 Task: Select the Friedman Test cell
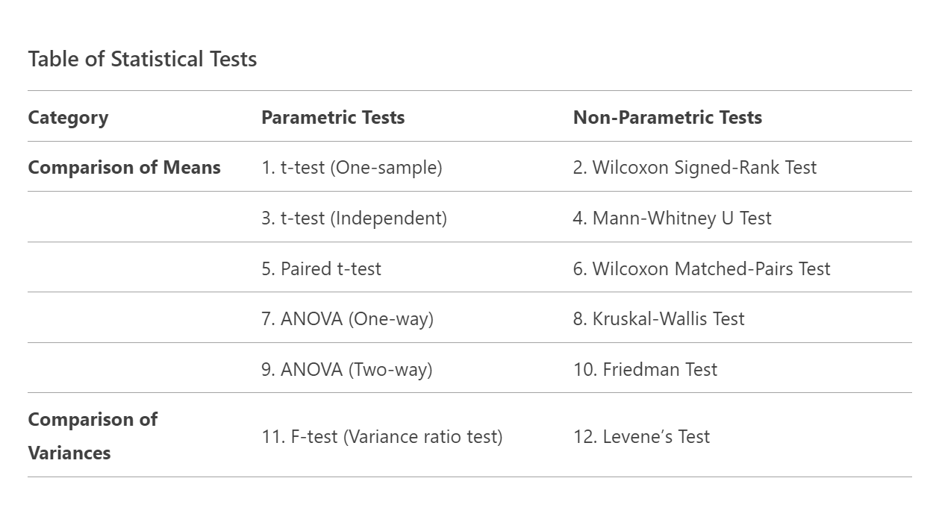(645, 369)
